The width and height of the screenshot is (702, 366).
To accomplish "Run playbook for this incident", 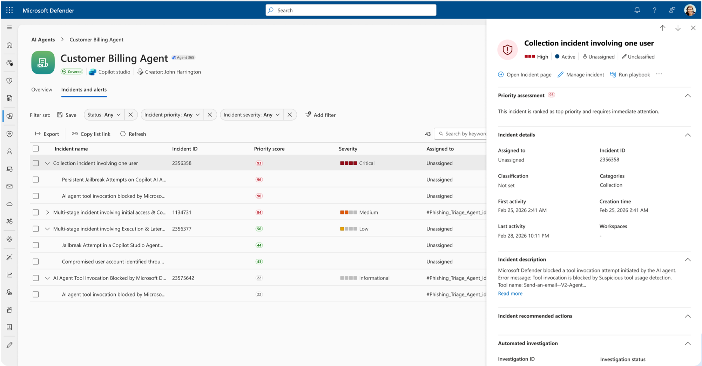I will (630, 74).
